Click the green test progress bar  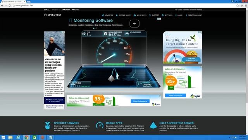point(114,64)
